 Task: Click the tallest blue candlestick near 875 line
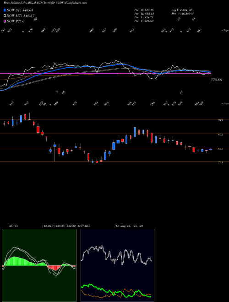pyautogui.click(x=135, y=132)
